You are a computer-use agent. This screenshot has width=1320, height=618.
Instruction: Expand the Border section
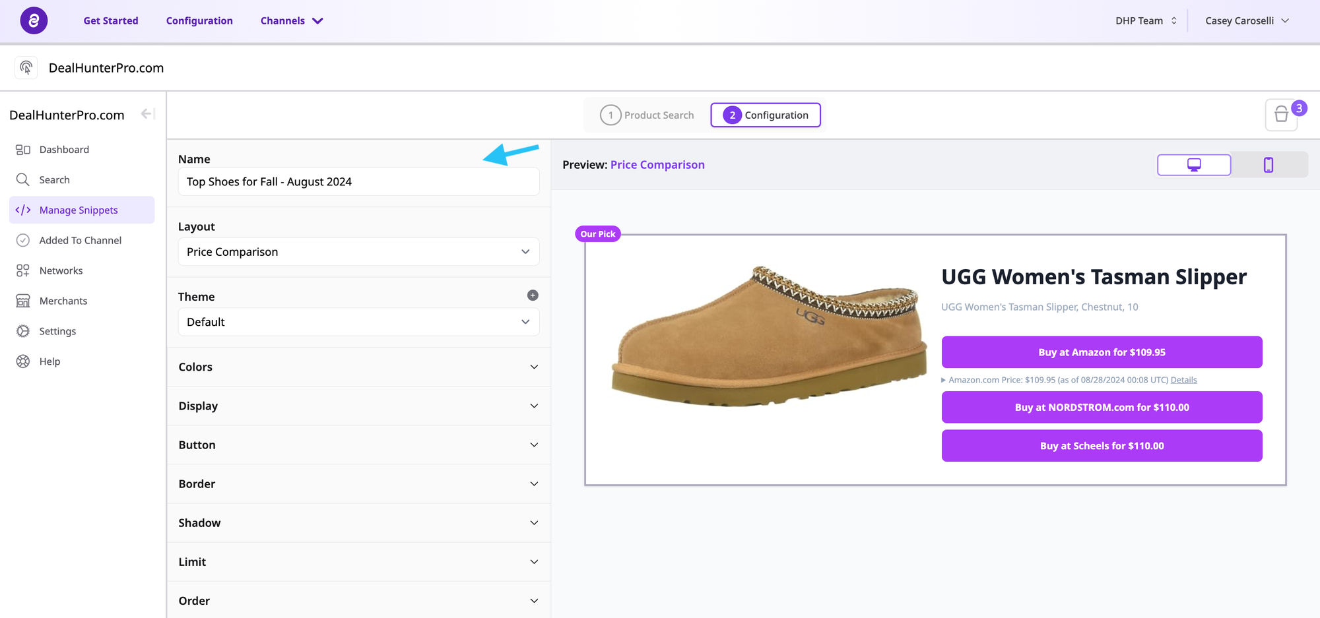pyautogui.click(x=359, y=483)
